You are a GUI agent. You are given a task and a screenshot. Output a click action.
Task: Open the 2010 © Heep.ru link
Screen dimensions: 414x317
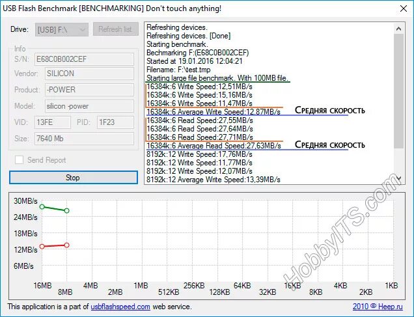(378, 307)
